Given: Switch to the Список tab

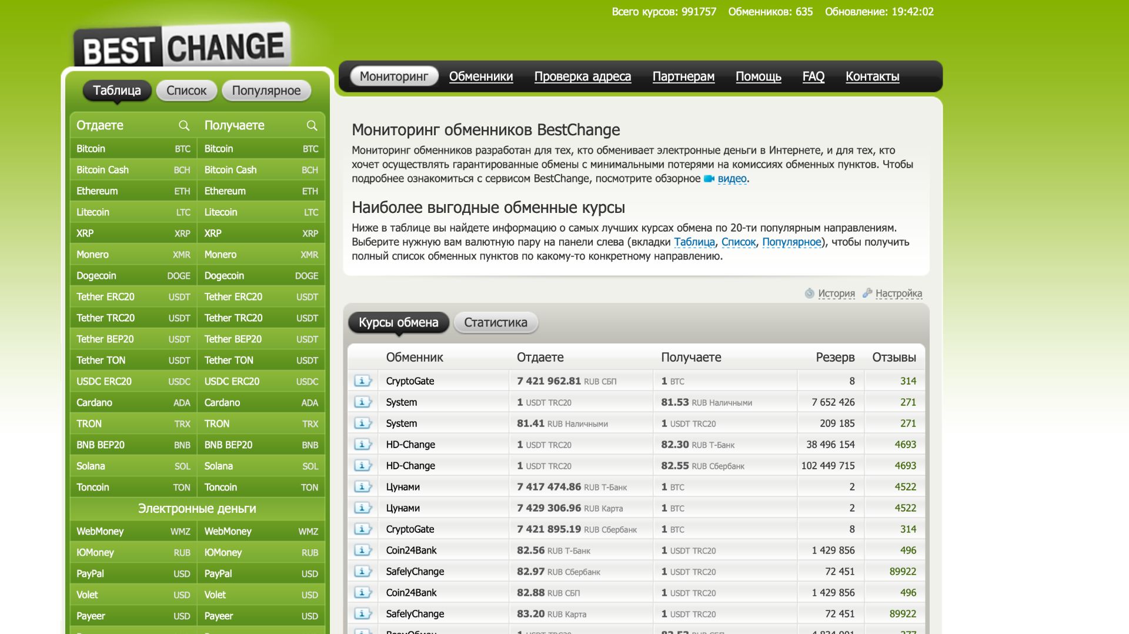Looking at the screenshot, I should click(186, 91).
